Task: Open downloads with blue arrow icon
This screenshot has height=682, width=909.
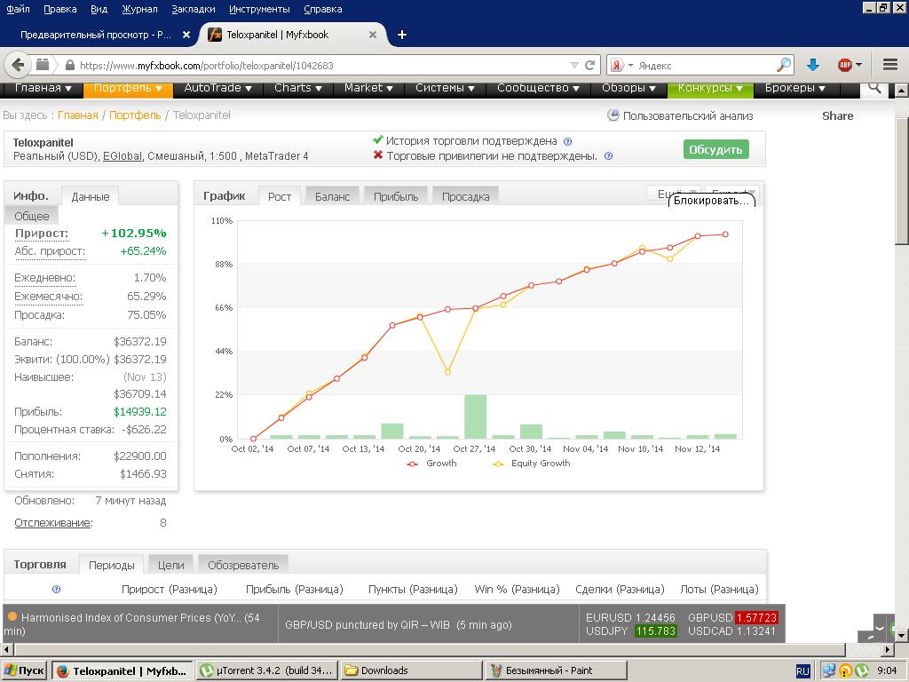Action: (813, 65)
